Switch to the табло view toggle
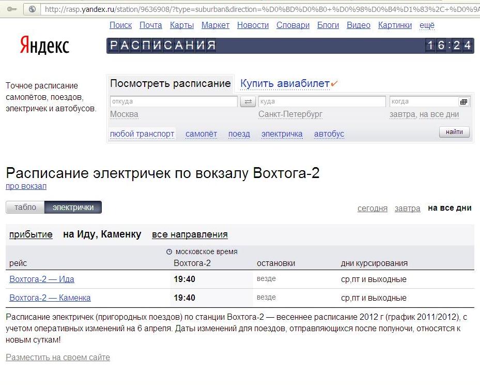The image size is (480, 385). tap(25, 208)
